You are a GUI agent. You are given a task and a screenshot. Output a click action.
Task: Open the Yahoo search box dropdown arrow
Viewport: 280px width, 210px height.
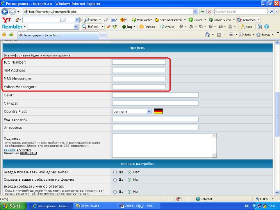coord(77,20)
